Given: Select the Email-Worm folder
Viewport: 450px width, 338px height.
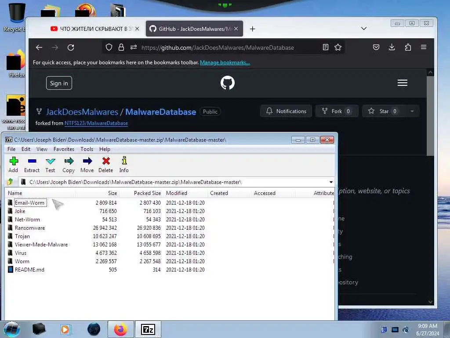Looking at the screenshot, I should [29, 202].
